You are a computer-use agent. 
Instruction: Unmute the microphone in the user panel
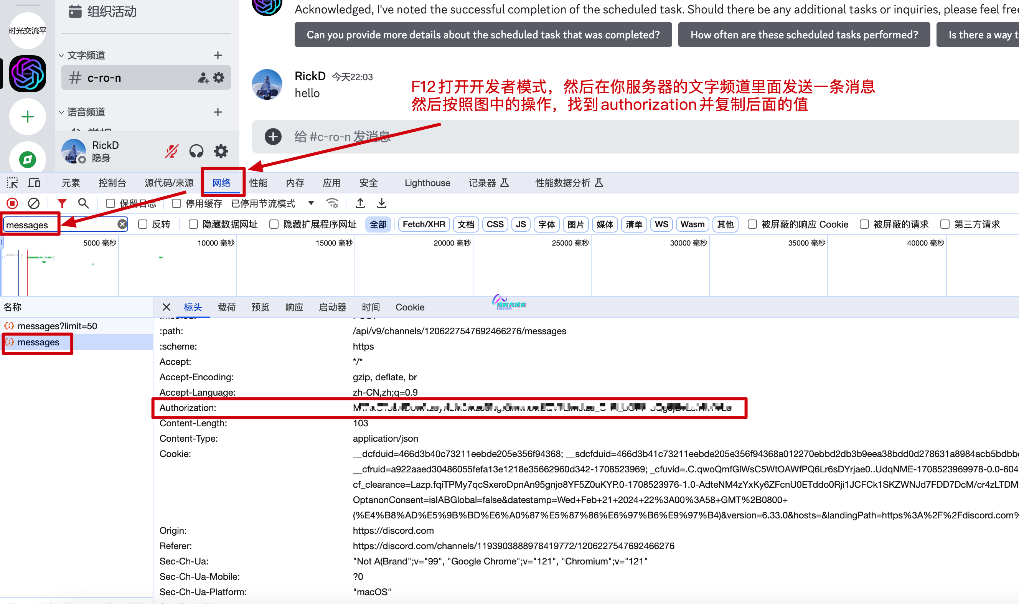point(171,152)
